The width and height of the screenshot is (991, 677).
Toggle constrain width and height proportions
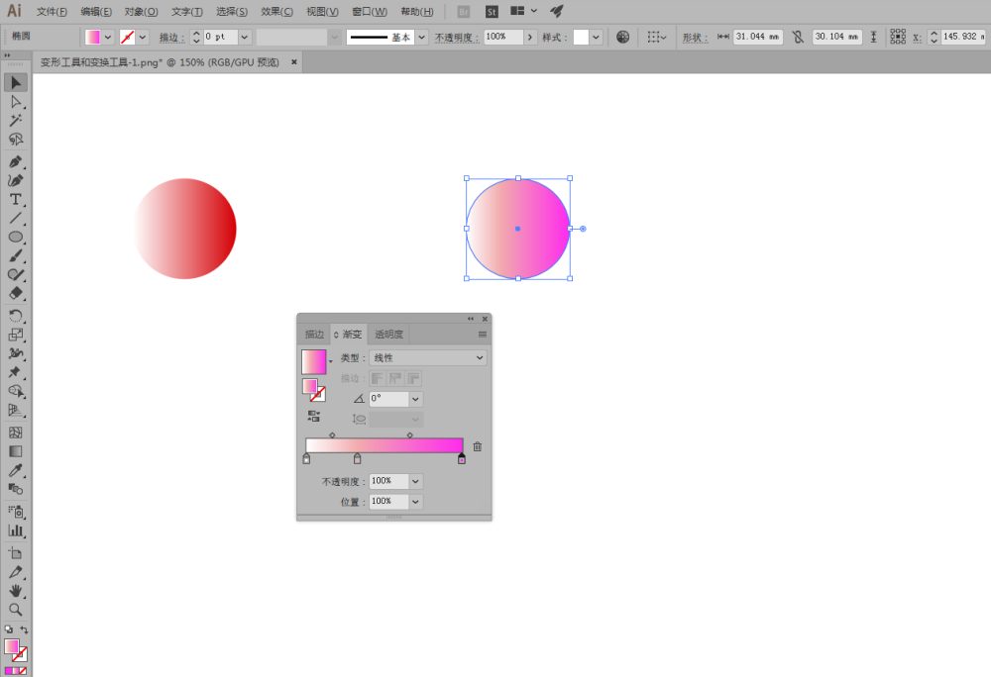pyautogui.click(x=798, y=38)
